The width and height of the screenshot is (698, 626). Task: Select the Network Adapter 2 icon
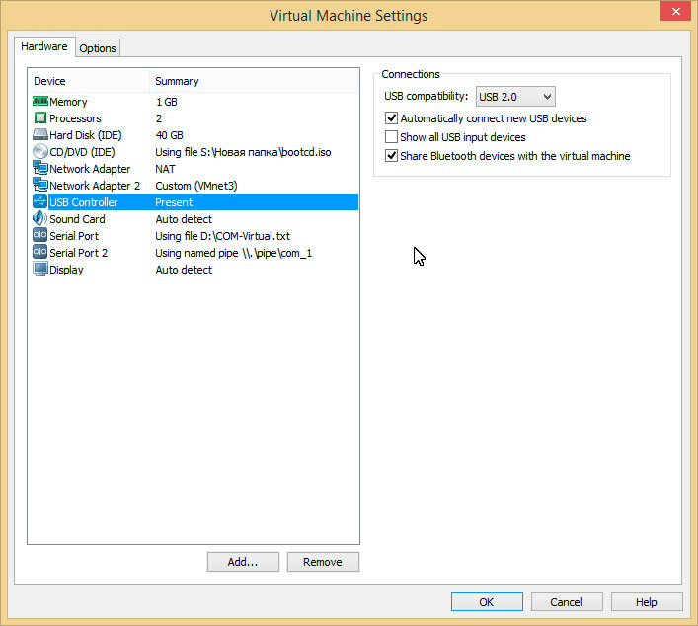(x=40, y=186)
